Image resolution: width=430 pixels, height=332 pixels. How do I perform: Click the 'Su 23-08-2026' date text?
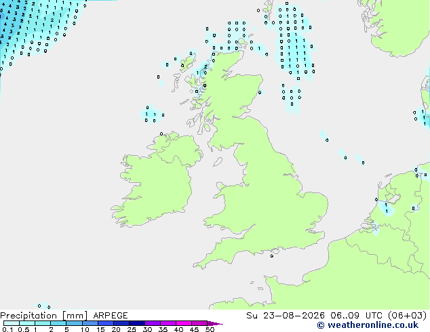[x=286, y=316]
